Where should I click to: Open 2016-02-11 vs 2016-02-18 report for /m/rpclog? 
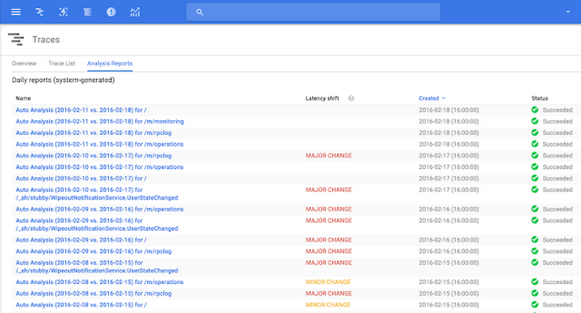point(94,132)
